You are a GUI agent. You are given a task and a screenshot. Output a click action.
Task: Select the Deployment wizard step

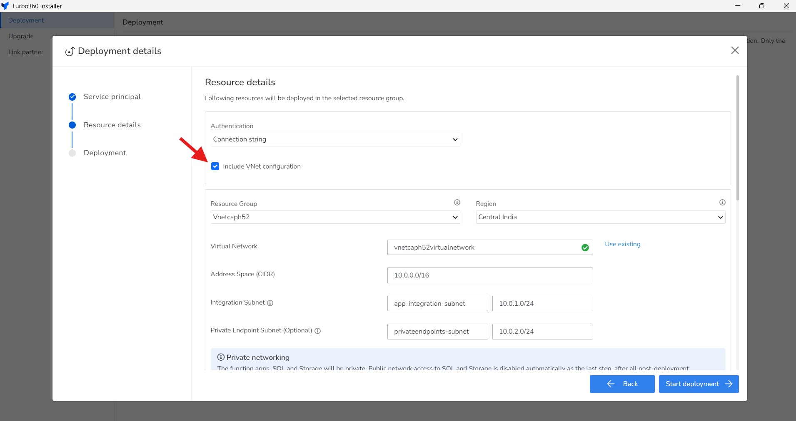(x=105, y=153)
